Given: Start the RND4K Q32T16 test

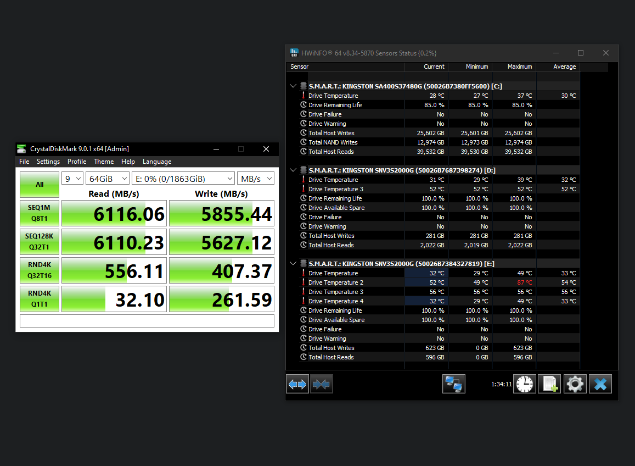Looking at the screenshot, I should (40, 270).
